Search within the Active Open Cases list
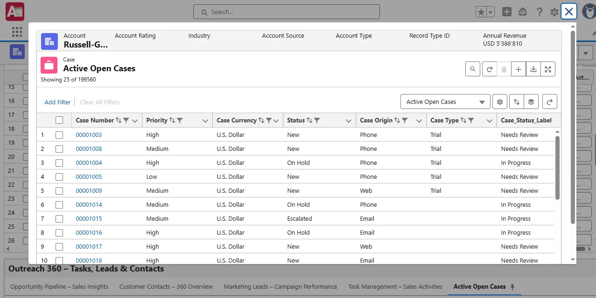596x298 pixels. coord(473,69)
